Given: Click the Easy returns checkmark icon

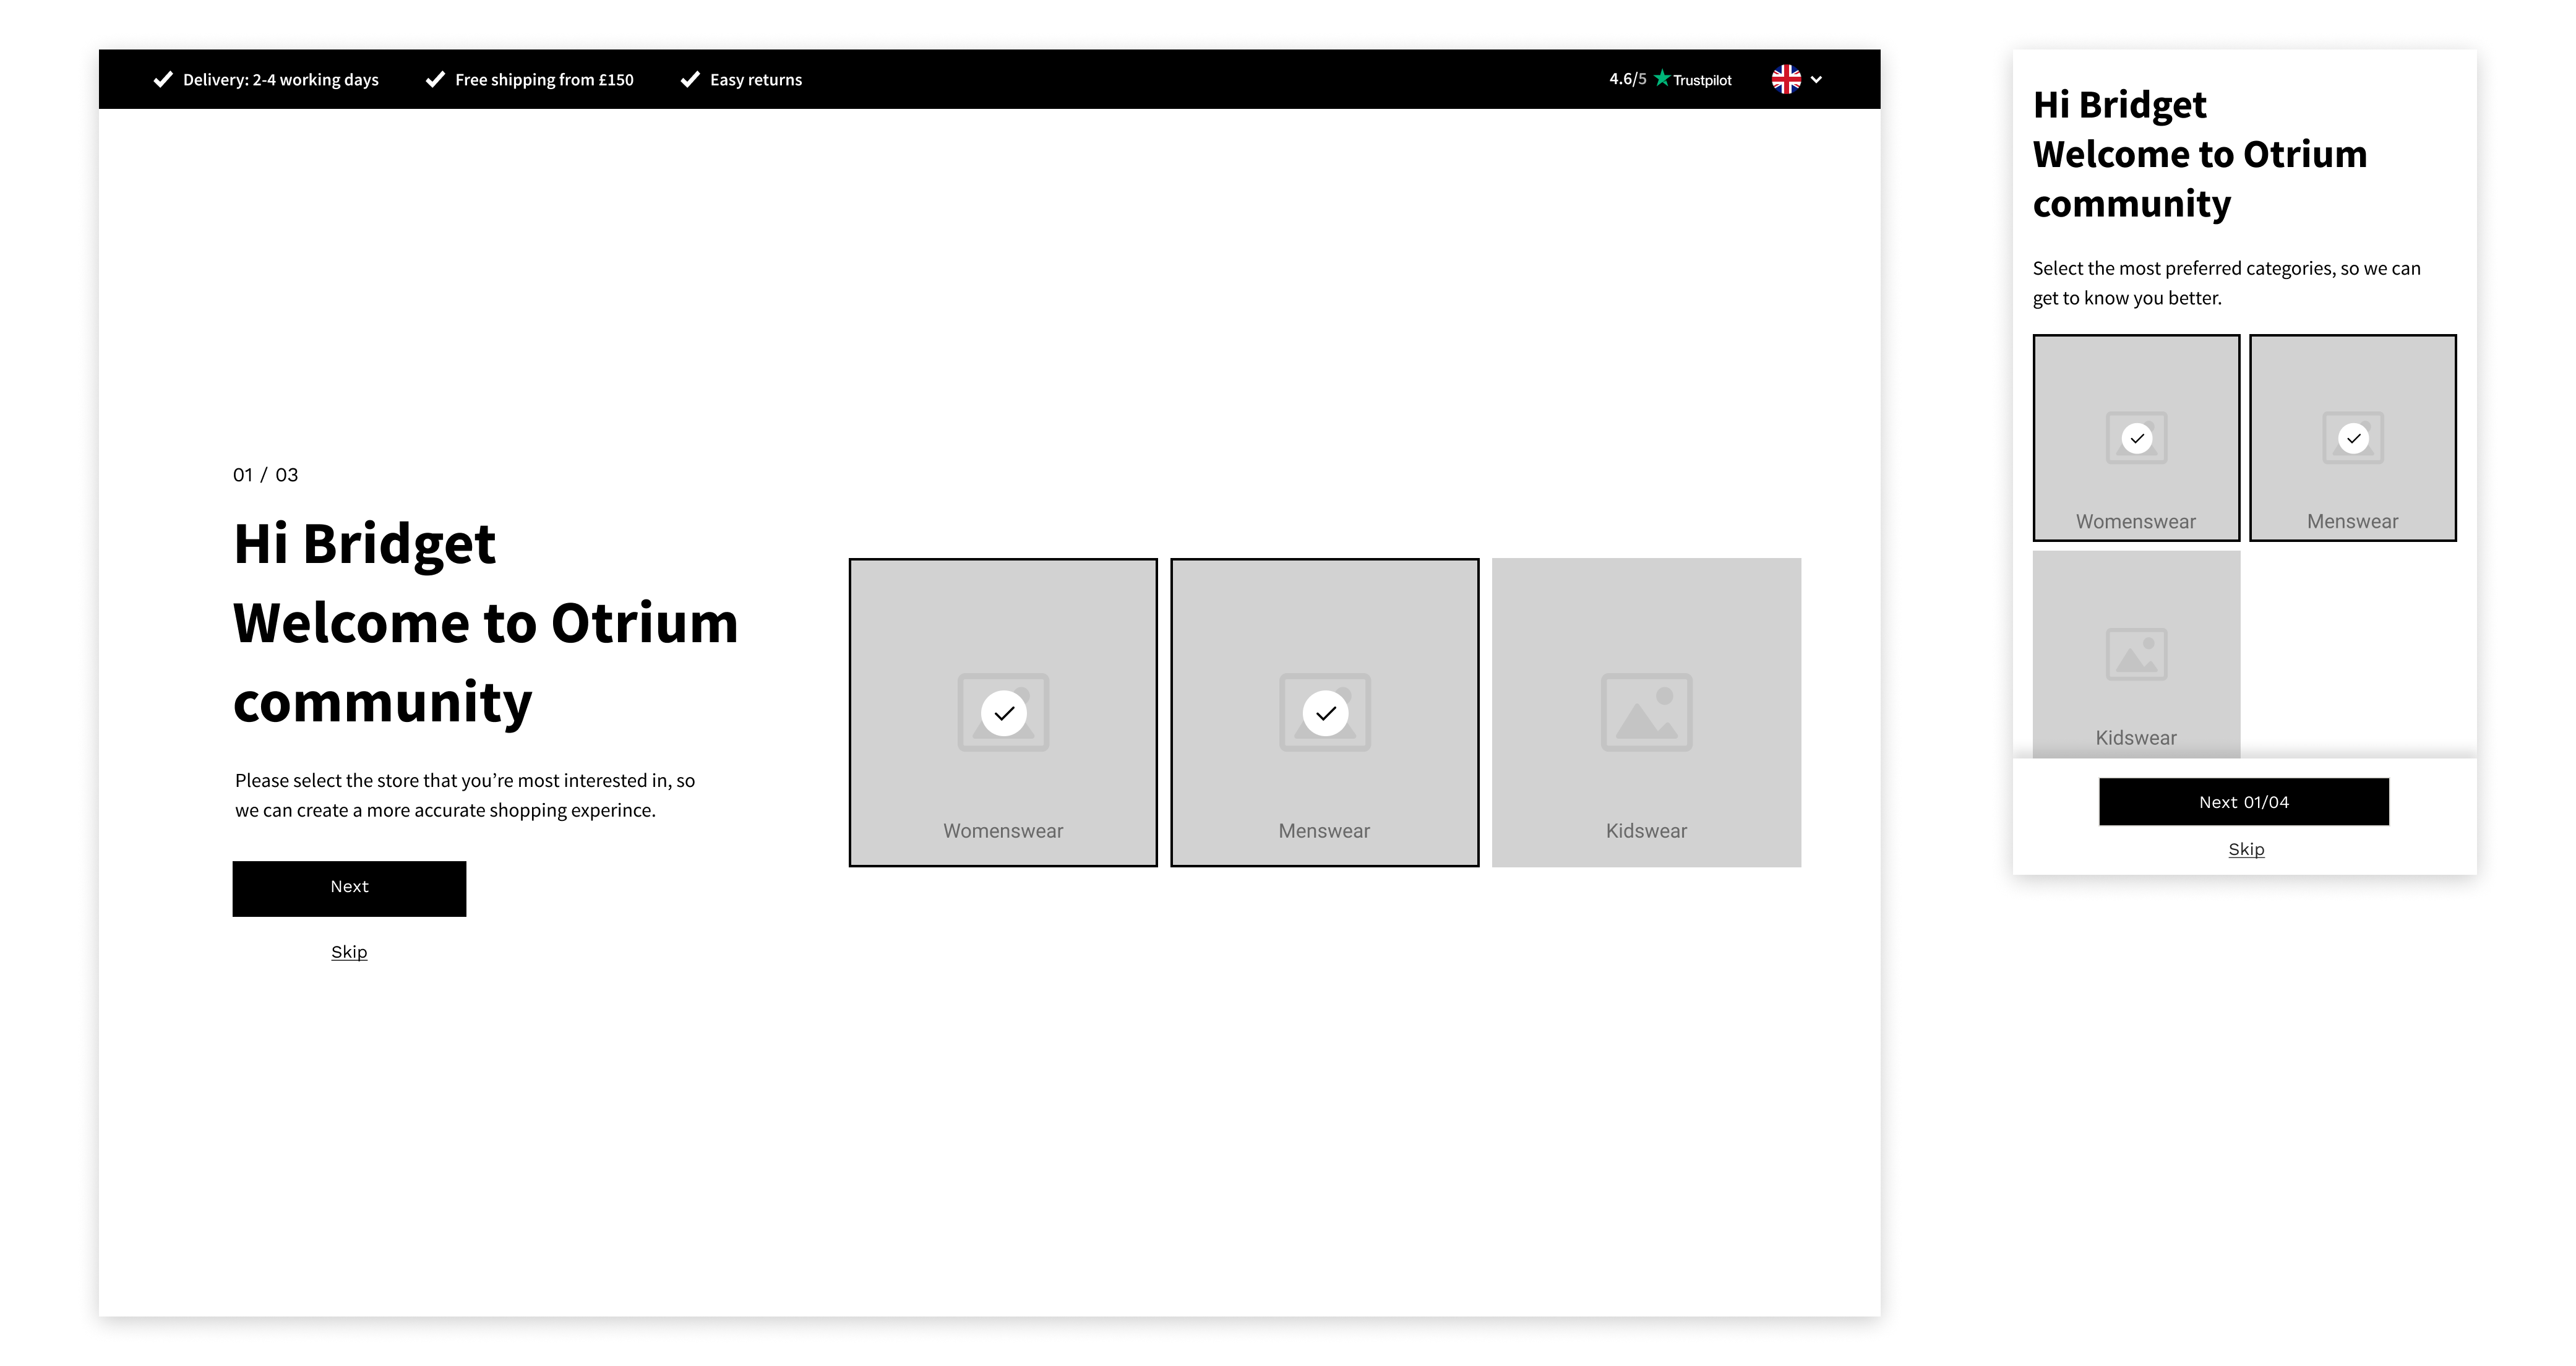Looking at the screenshot, I should click(690, 79).
